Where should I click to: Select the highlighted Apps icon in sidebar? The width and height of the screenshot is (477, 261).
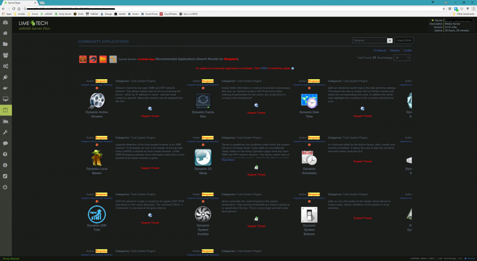click(x=6, y=110)
